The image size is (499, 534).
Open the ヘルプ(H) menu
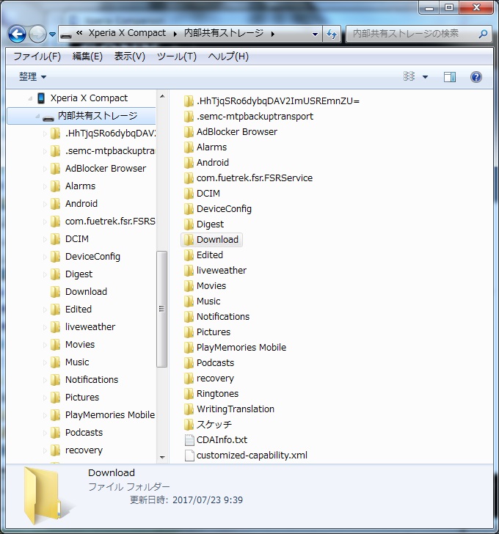[x=228, y=56]
